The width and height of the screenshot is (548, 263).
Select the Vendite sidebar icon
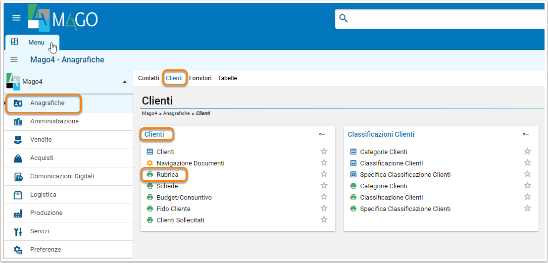click(x=18, y=140)
